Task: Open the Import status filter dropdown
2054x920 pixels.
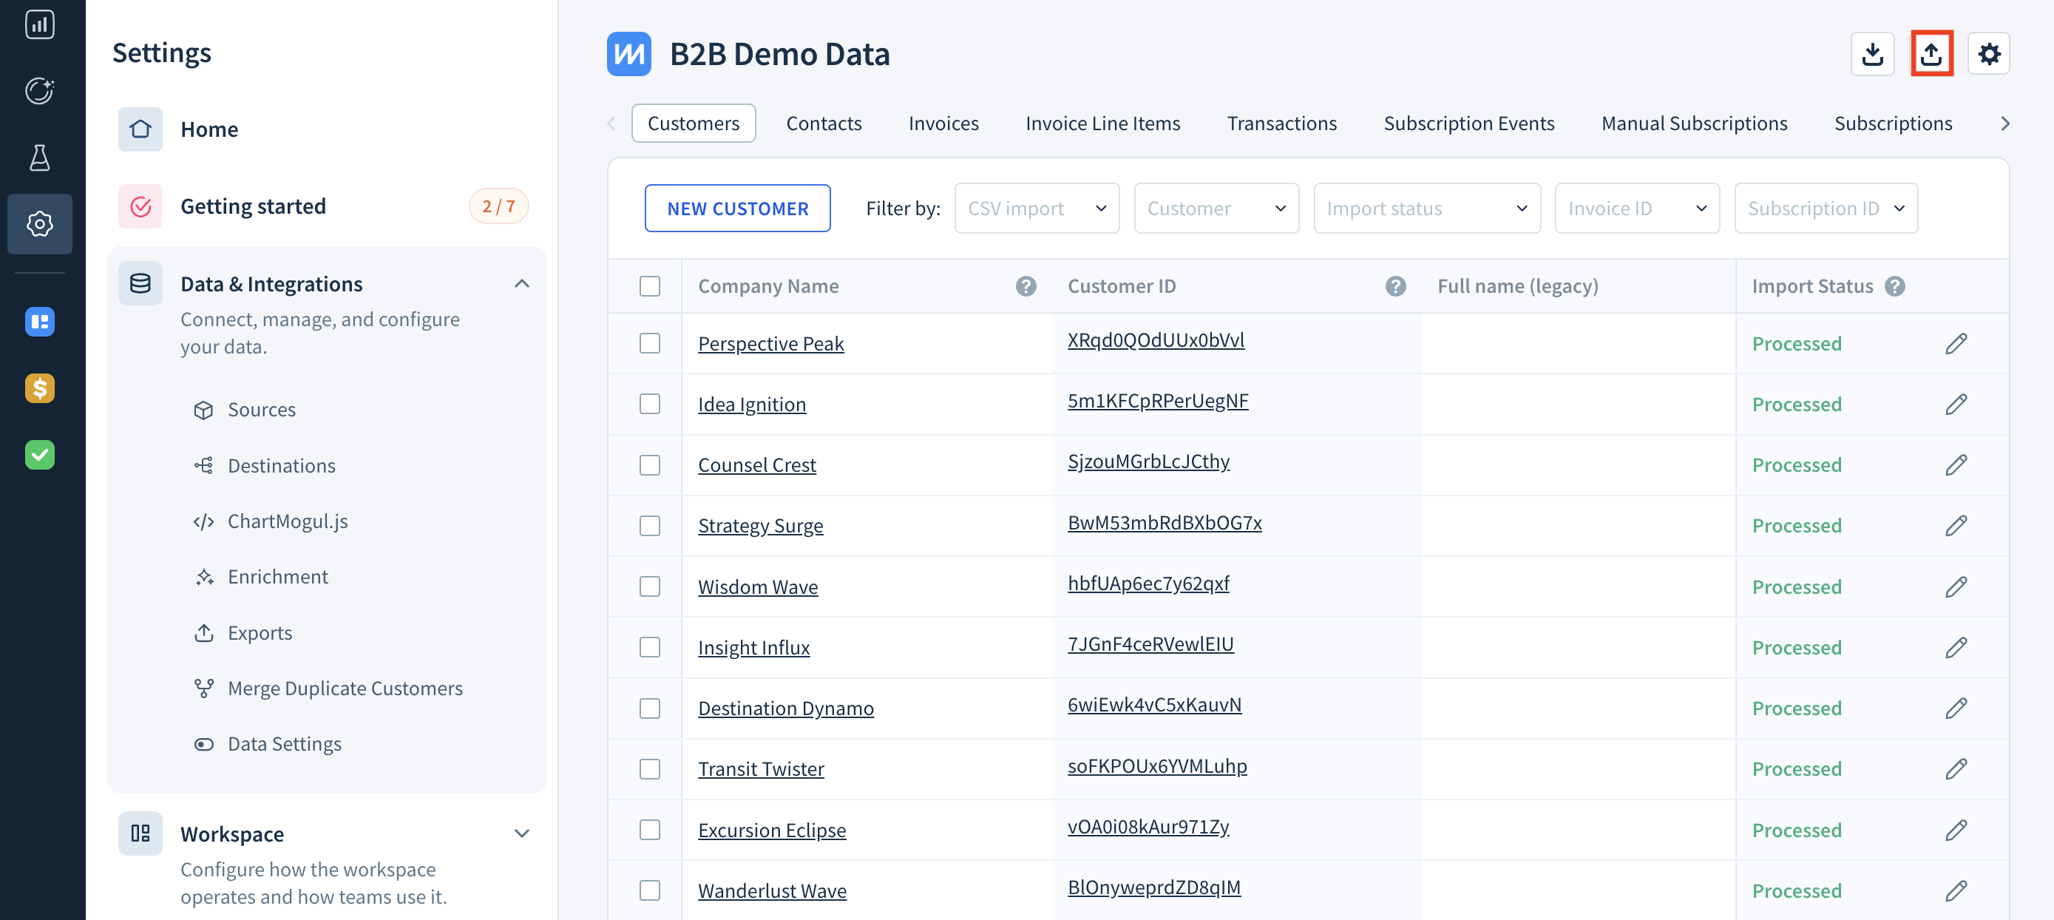Action: [x=1426, y=208]
